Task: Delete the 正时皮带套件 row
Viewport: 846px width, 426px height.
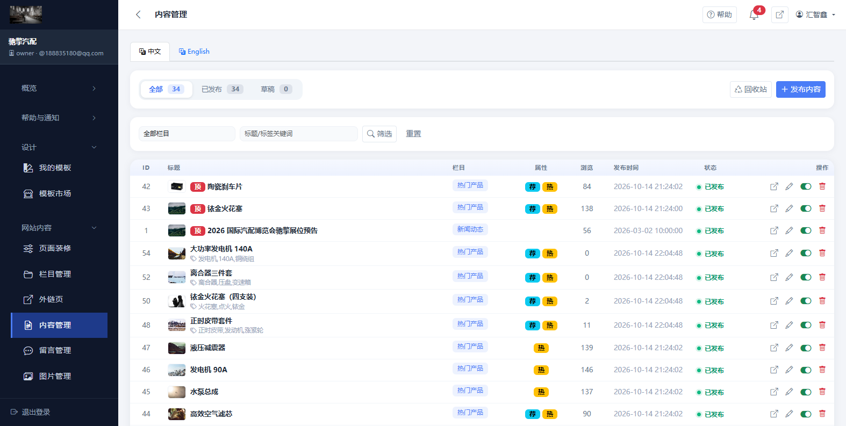Action: [822, 325]
